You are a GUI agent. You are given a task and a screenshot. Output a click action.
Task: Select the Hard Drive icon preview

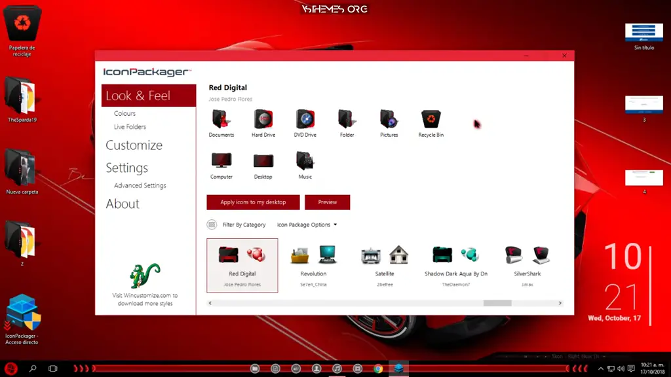click(x=263, y=119)
